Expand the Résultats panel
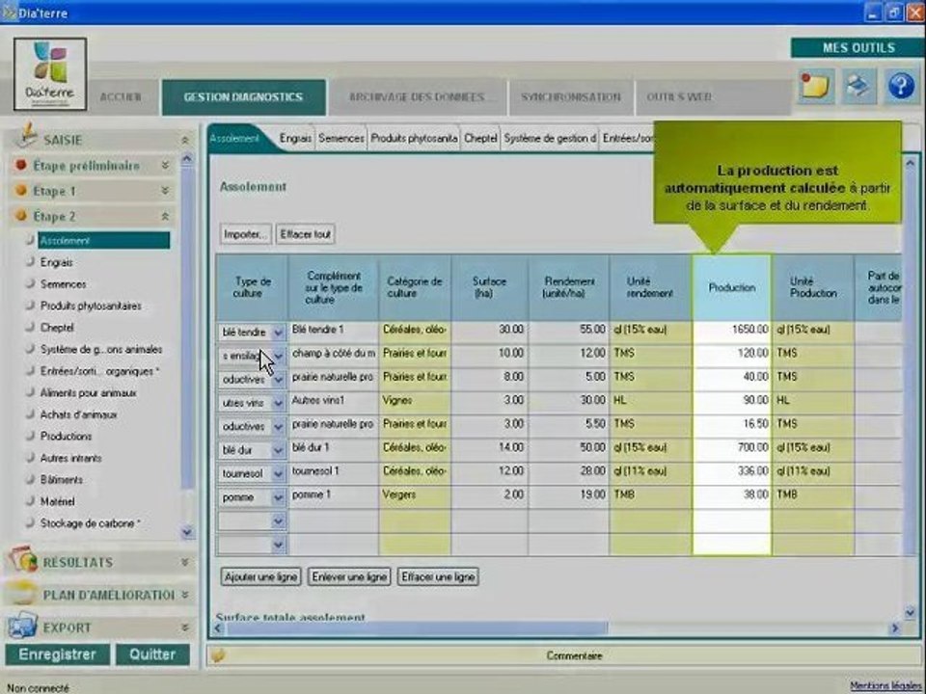The width and height of the screenshot is (926, 694). click(185, 562)
